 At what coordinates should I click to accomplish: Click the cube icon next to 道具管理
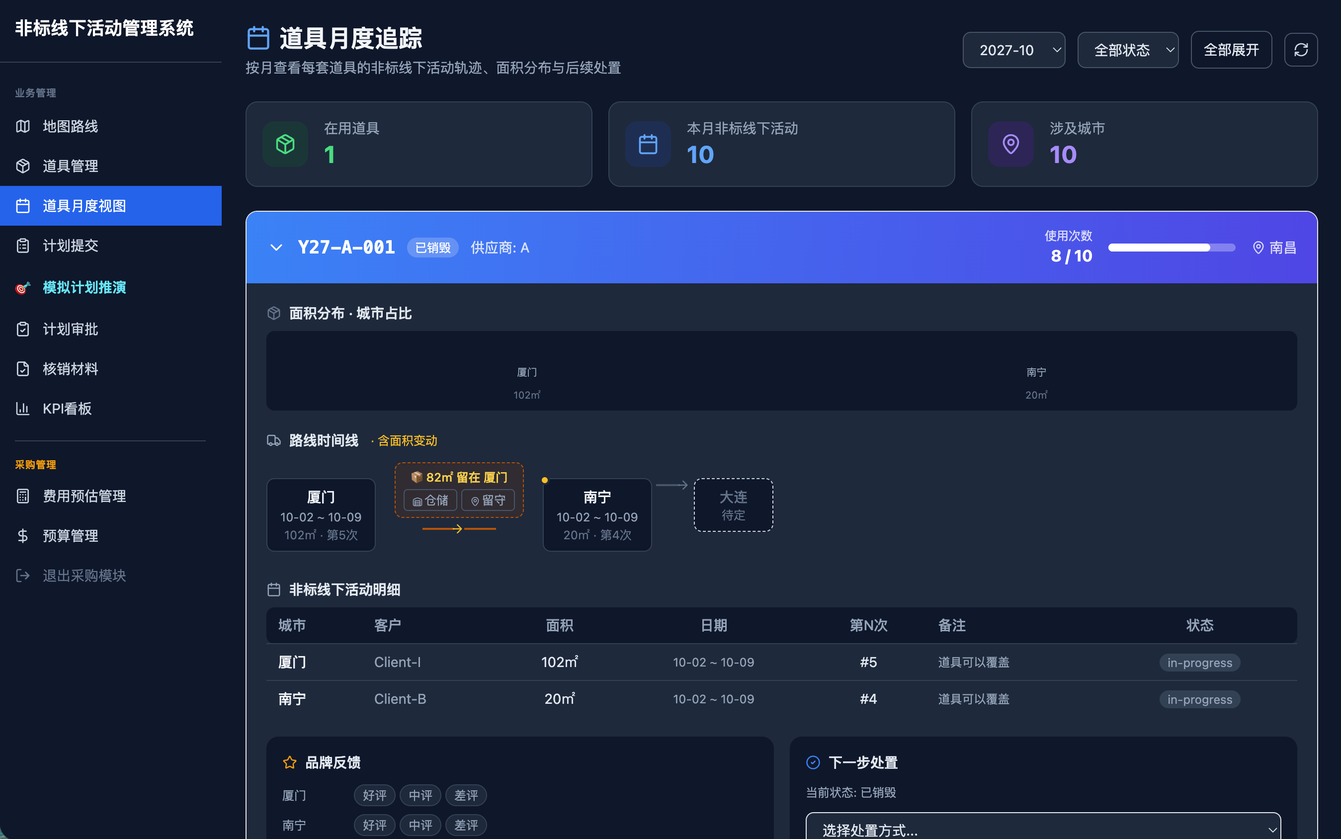23,166
